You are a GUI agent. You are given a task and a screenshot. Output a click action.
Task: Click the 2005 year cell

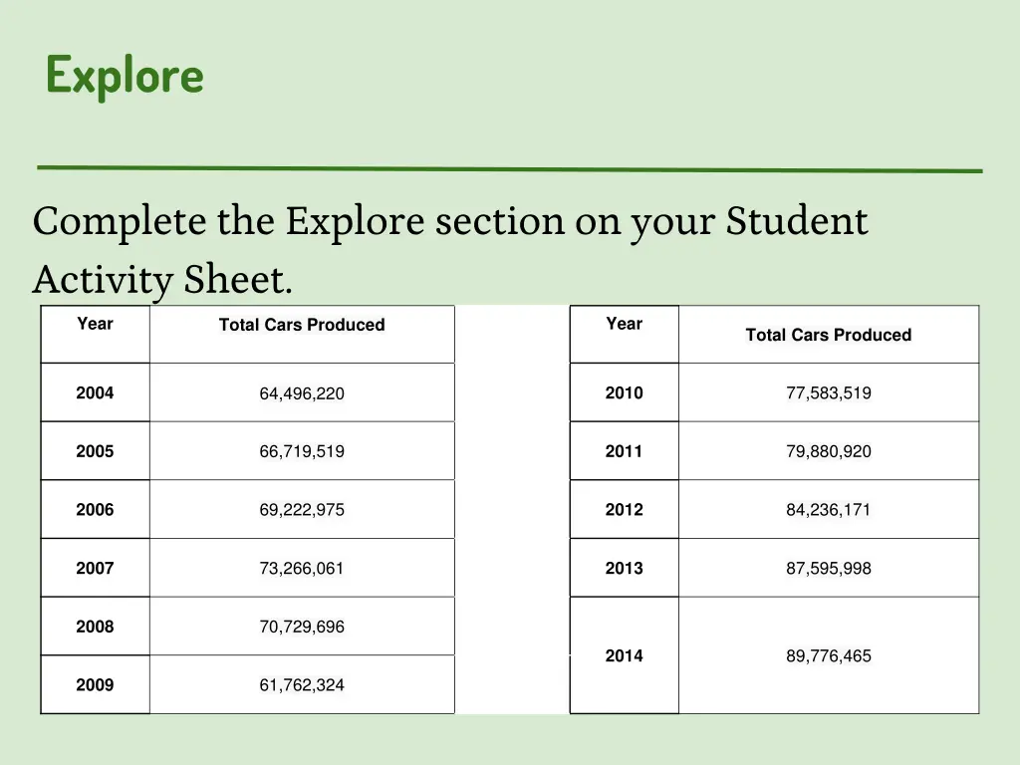(x=95, y=451)
